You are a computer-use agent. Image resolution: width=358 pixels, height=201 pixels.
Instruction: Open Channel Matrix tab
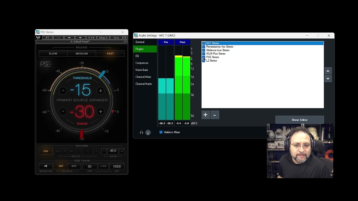pos(145,84)
